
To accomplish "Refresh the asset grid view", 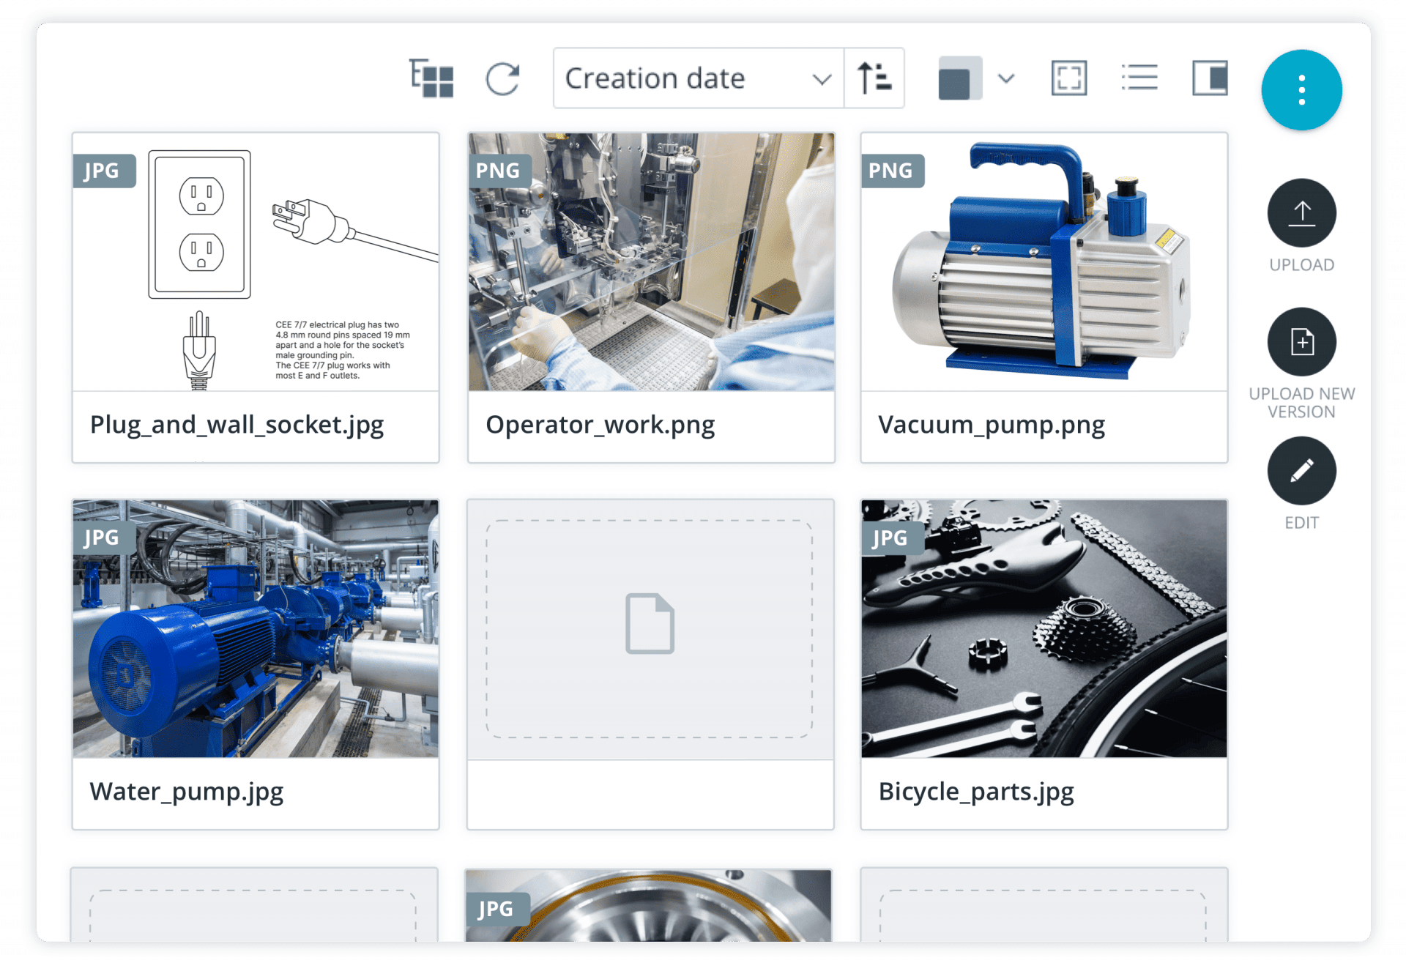I will click(x=504, y=78).
